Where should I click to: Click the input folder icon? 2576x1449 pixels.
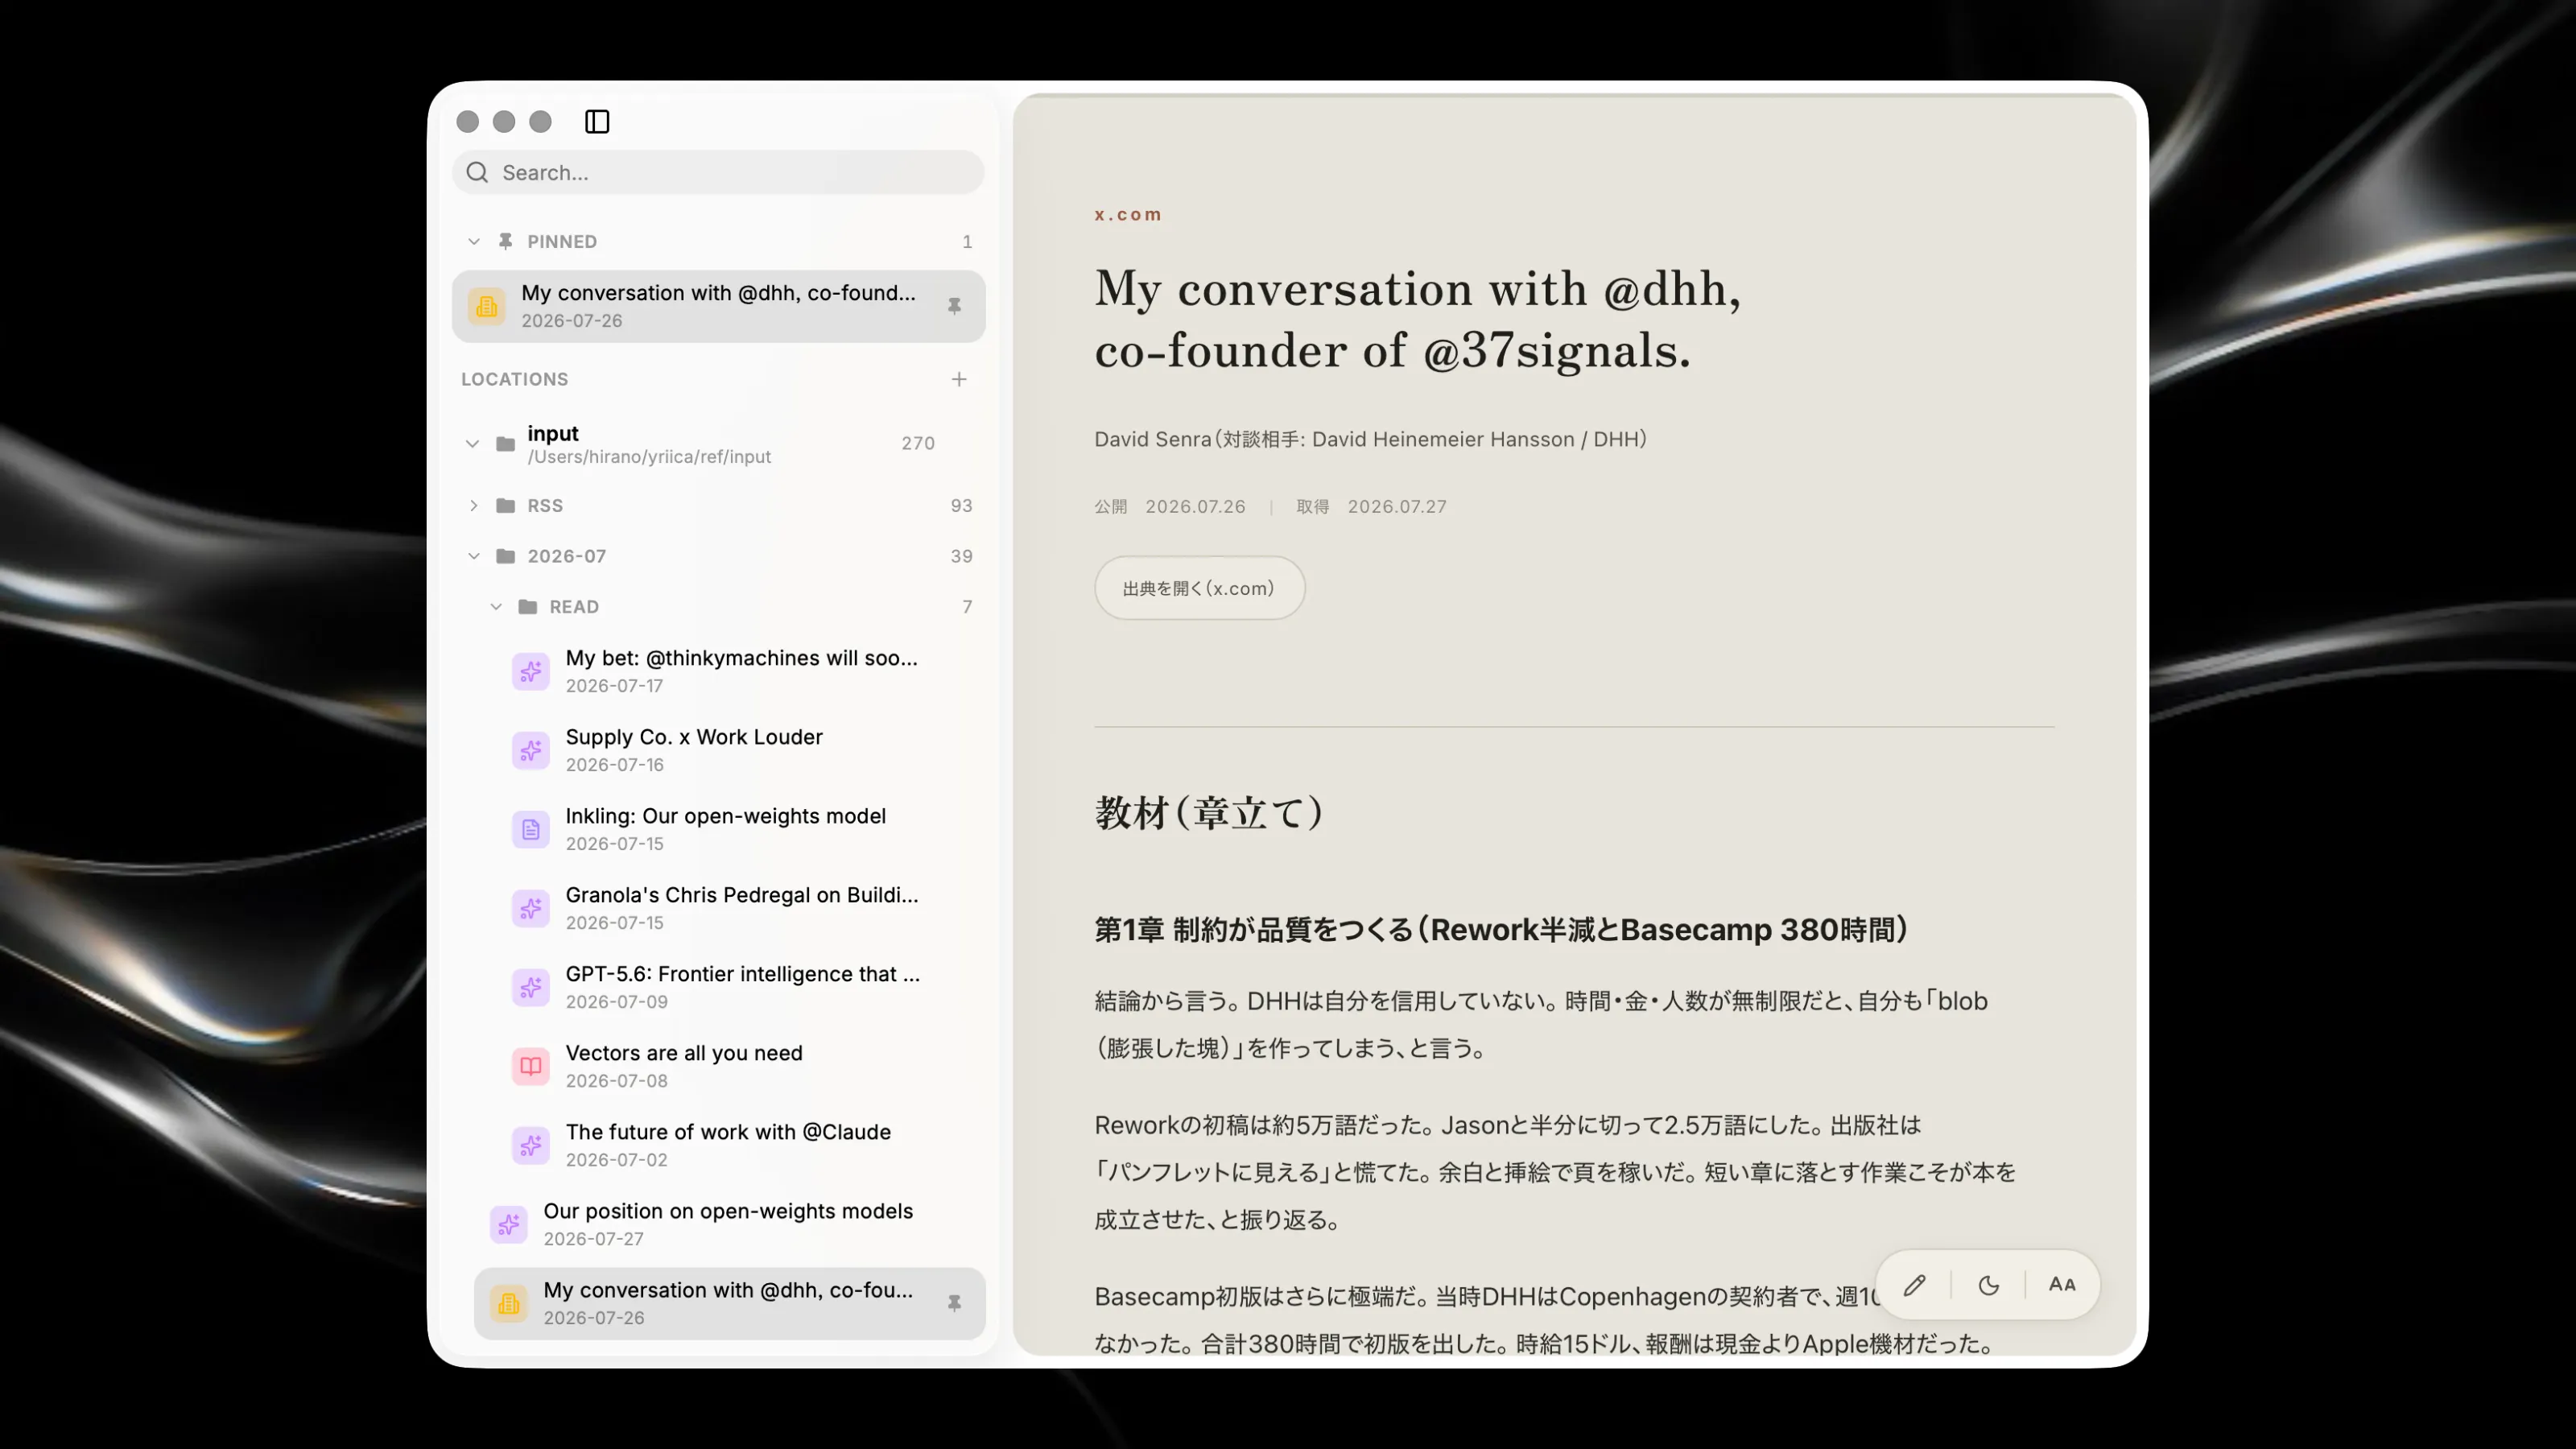click(506, 443)
